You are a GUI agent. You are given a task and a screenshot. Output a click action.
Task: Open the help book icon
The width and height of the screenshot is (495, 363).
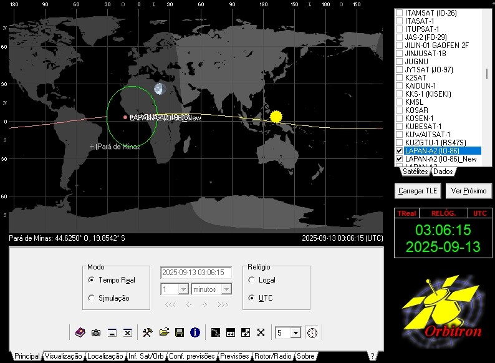tap(80, 332)
